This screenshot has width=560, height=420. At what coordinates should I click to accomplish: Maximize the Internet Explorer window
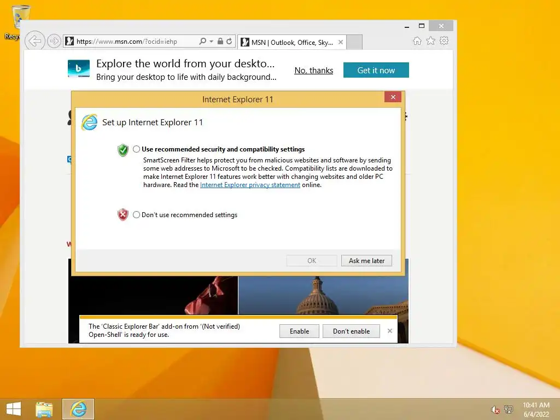point(422,26)
